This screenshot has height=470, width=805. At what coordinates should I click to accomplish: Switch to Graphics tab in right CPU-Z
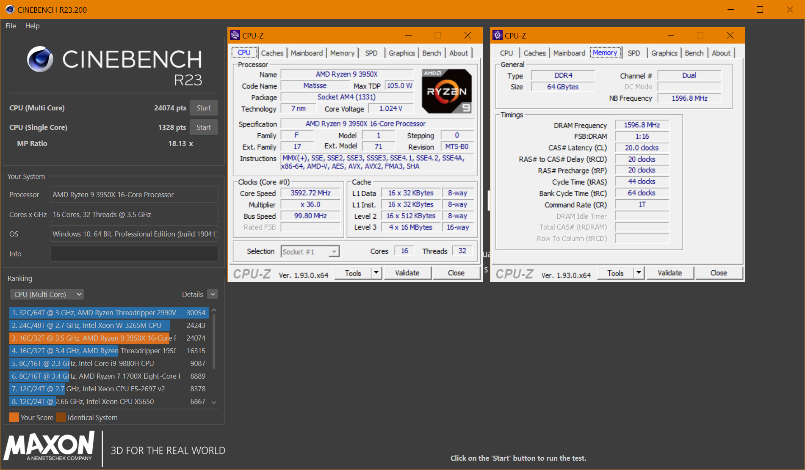pos(664,53)
